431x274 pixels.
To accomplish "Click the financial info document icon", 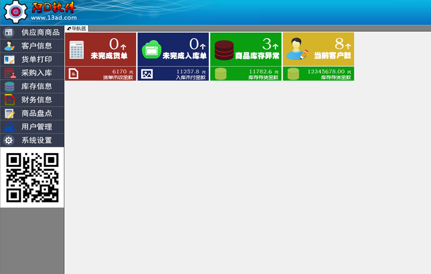I will [x=10, y=100].
